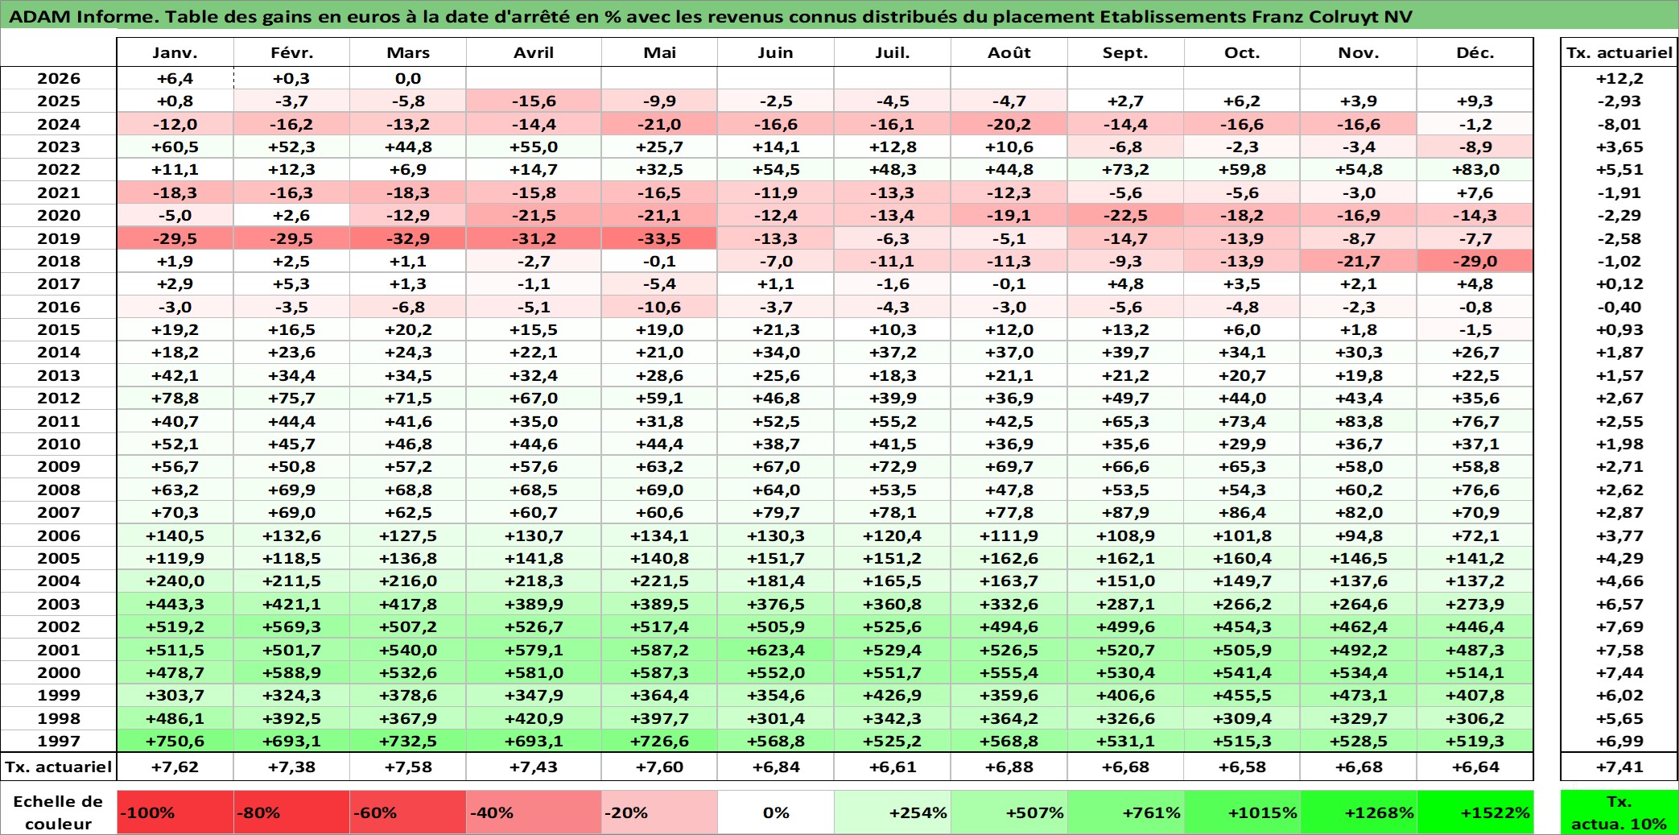Select the 2026 row label
The height and width of the screenshot is (835, 1679).
click(59, 78)
